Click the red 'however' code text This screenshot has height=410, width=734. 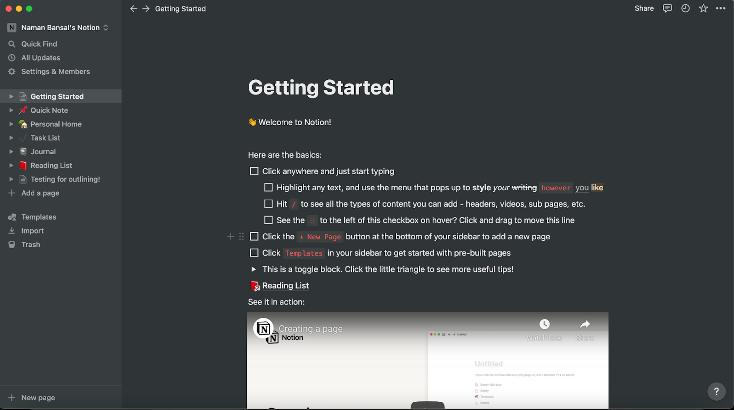click(556, 188)
